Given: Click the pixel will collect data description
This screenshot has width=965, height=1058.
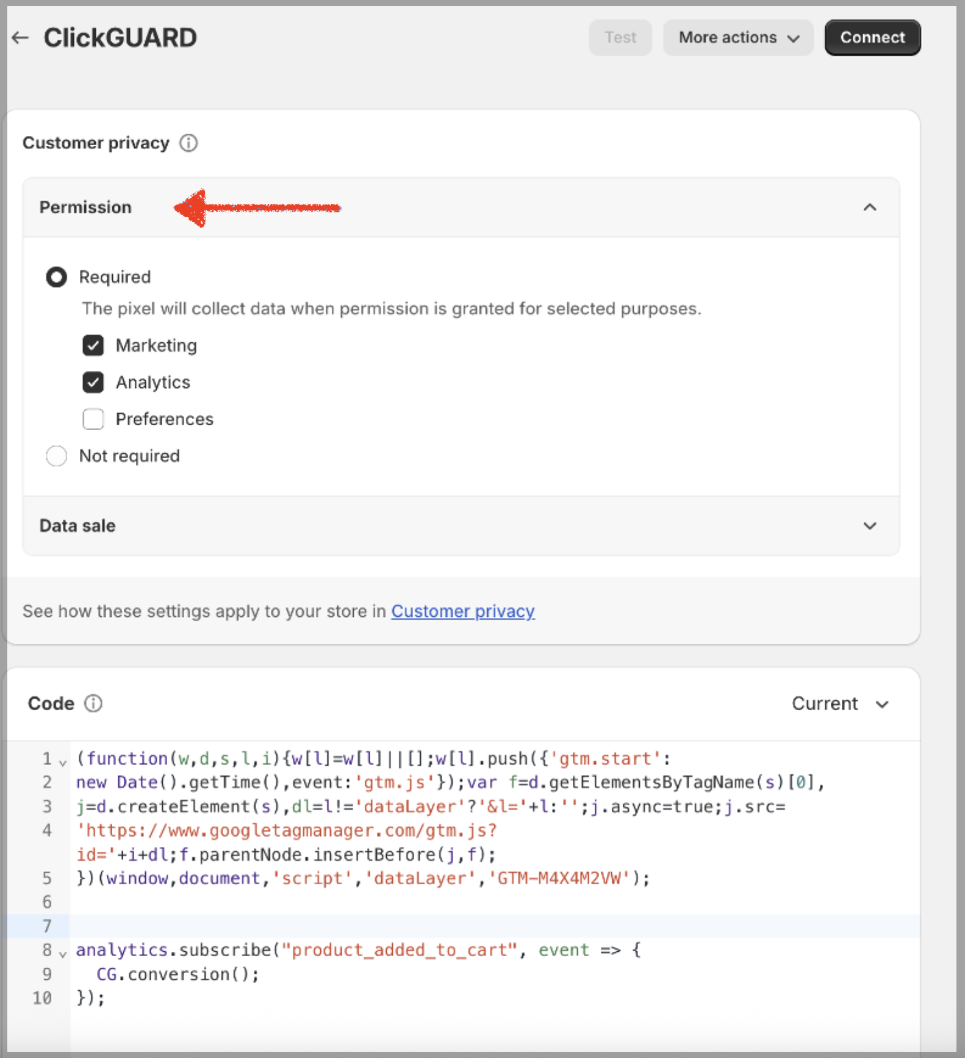Looking at the screenshot, I should pos(392,309).
